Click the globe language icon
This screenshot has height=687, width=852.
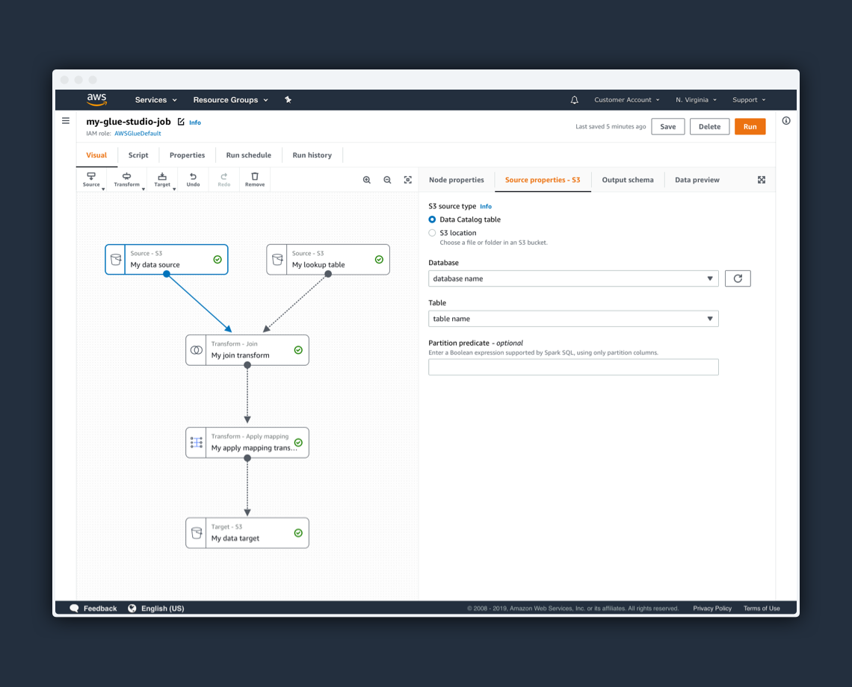click(132, 609)
